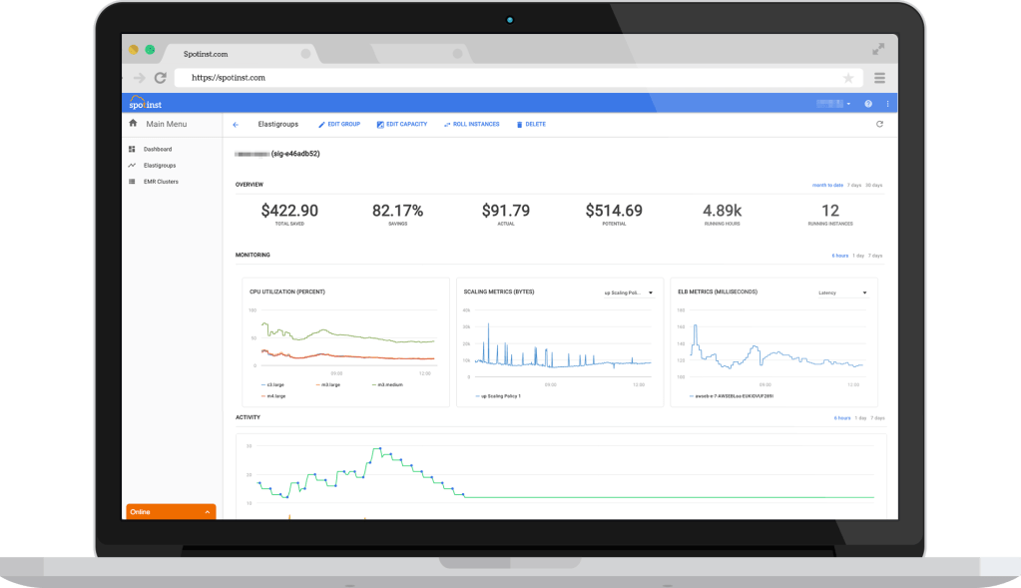Viewport: 1021px width, 588px height.
Task: Select 6 hours in Monitoring range
Action: pyautogui.click(x=840, y=256)
